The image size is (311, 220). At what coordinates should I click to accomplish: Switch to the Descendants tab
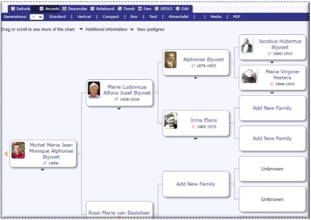[75, 8]
